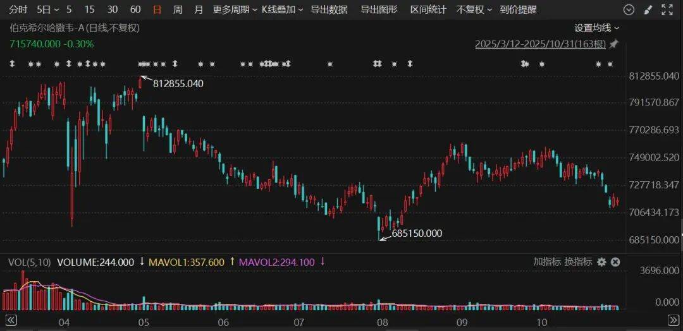Click the circled down-arrow icon in toolbar
The height and width of the screenshot is (331, 683).
coord(628,9)
